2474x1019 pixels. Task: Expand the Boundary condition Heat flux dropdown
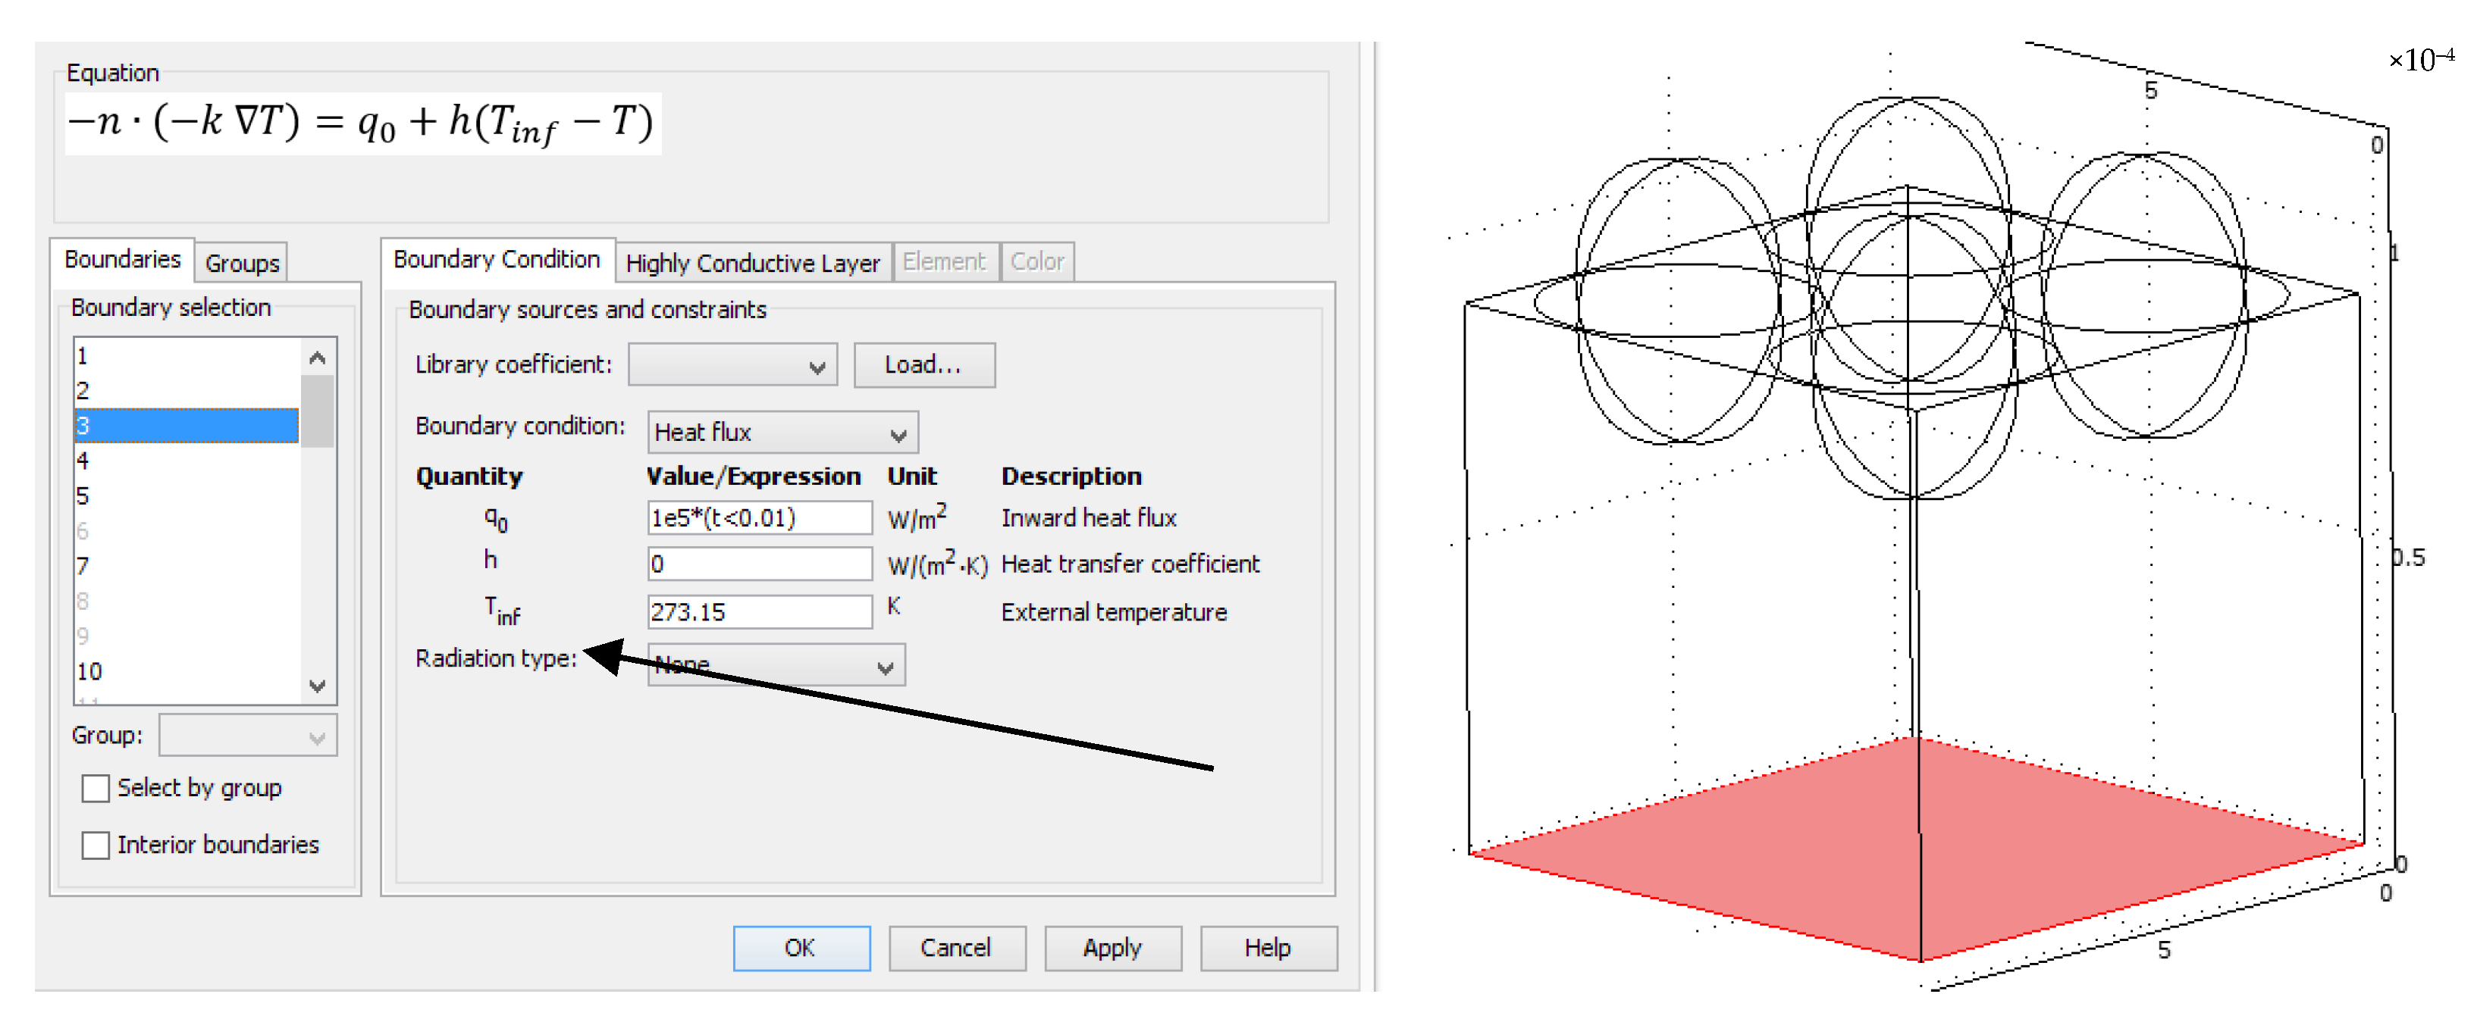[x=782, y=433]
